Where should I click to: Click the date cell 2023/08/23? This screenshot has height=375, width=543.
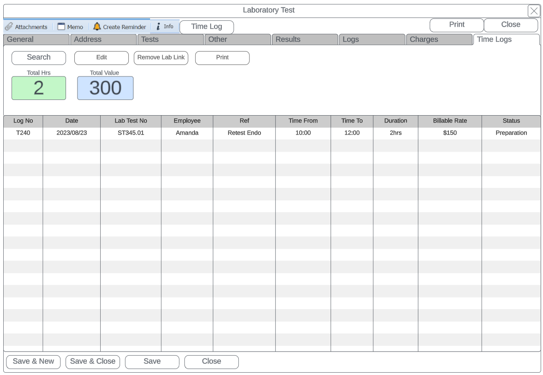point(72,133)
